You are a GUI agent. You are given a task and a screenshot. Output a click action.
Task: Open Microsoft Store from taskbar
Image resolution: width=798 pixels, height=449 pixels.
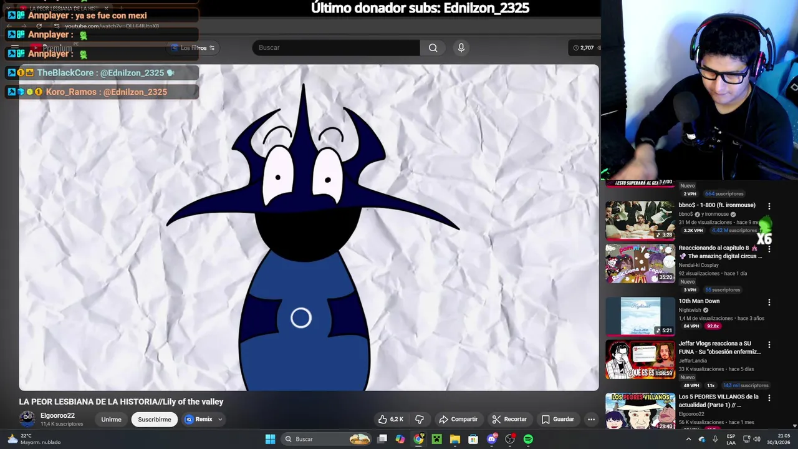pos(473,439)
